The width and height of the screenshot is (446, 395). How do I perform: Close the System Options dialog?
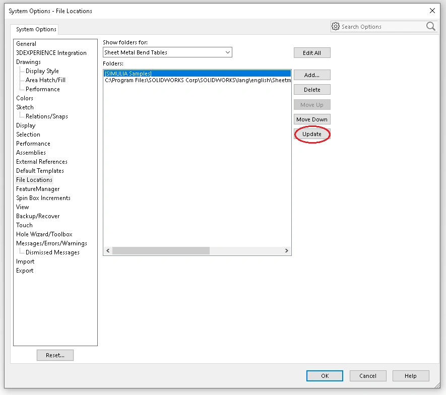tap(432, 11)
